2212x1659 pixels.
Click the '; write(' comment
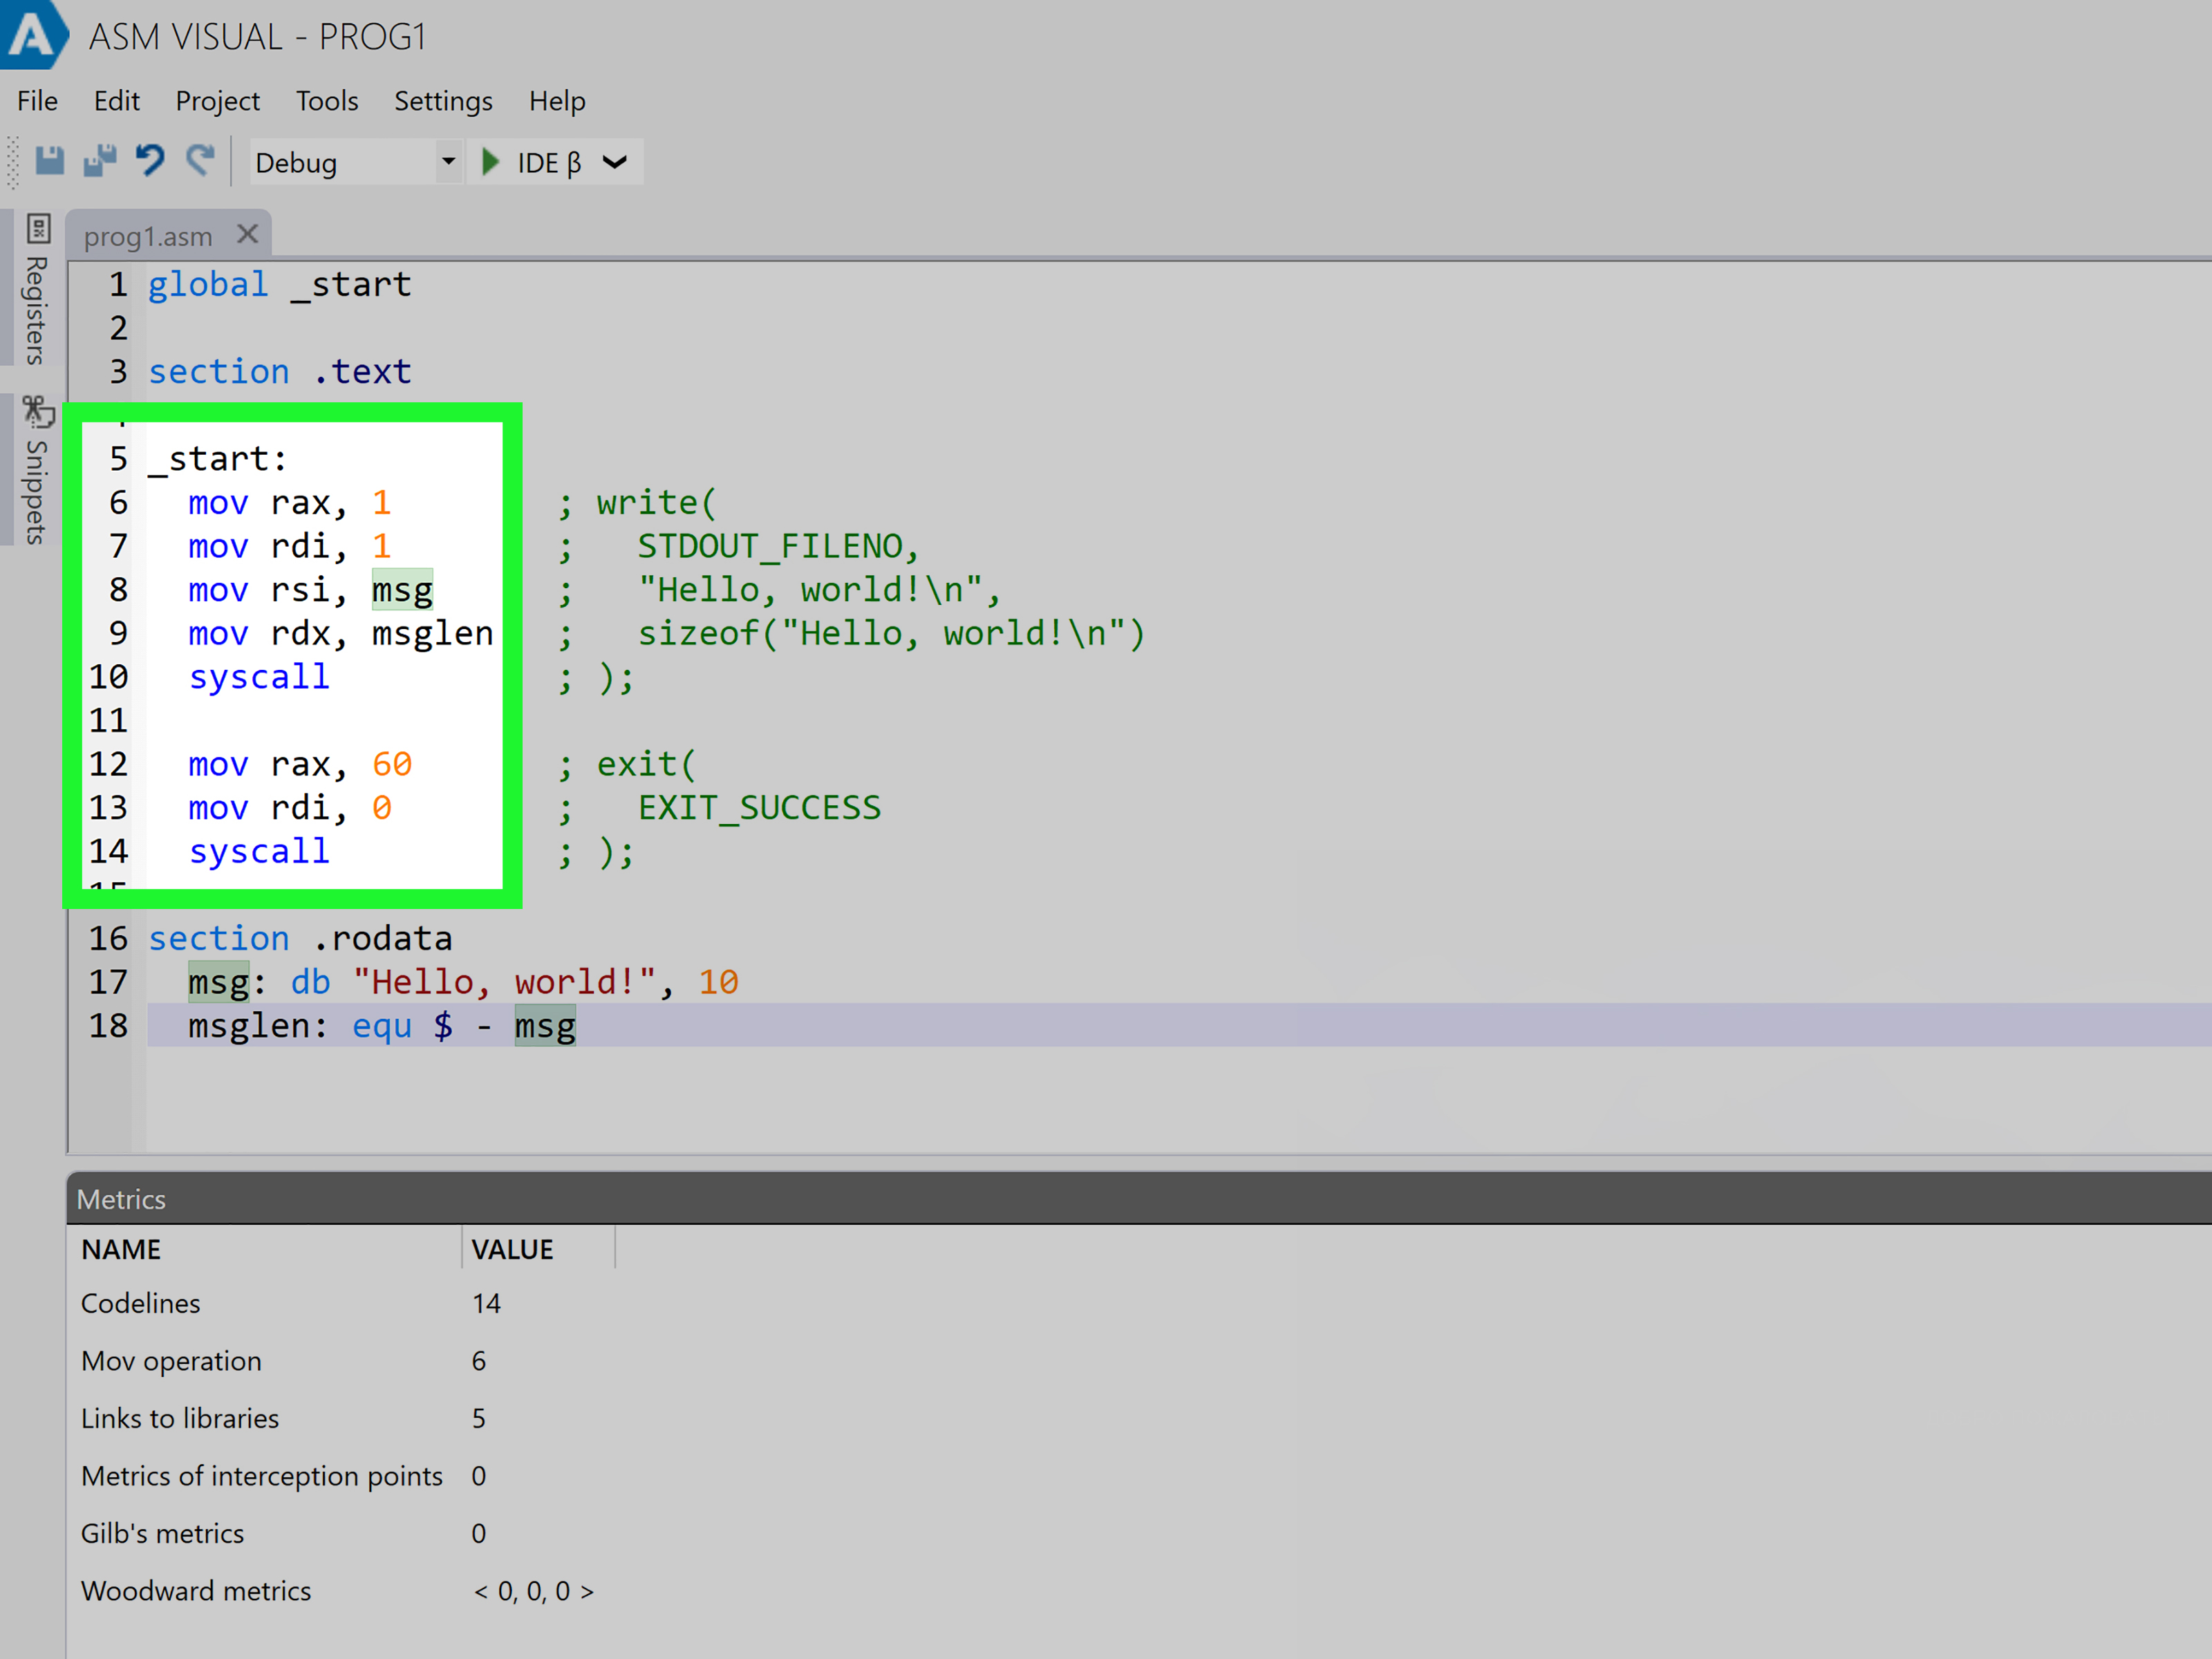(637, 503)
